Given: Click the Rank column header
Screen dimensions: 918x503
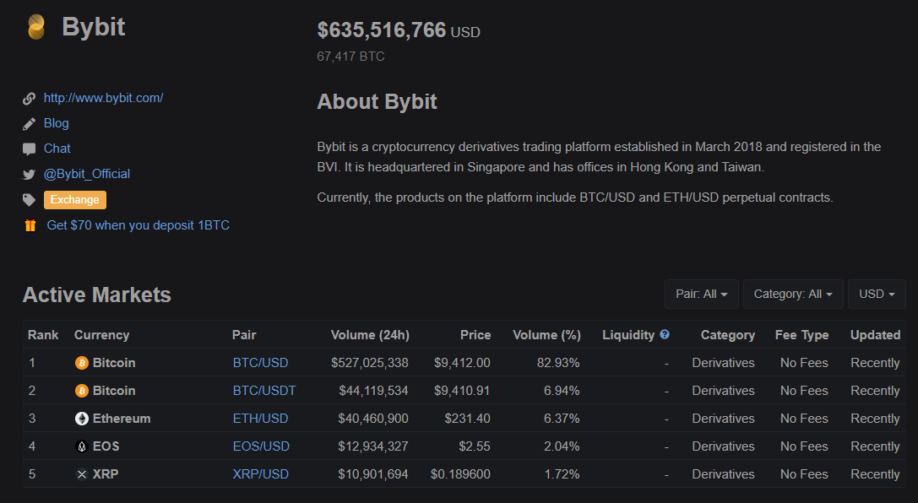Looking at the screenshot, I should click(43, 335).
